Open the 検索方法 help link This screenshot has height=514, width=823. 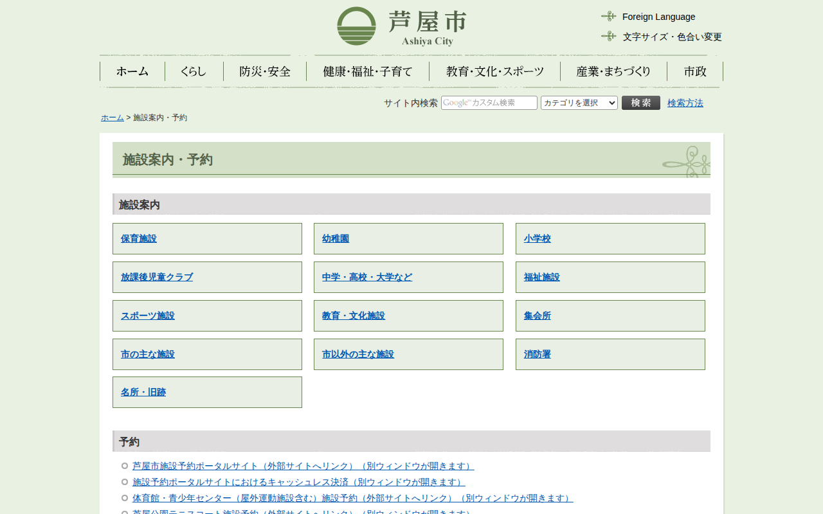(x=685, y=103)
